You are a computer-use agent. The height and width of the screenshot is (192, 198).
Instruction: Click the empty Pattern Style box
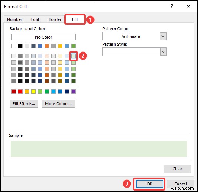(x=132, y=51)
